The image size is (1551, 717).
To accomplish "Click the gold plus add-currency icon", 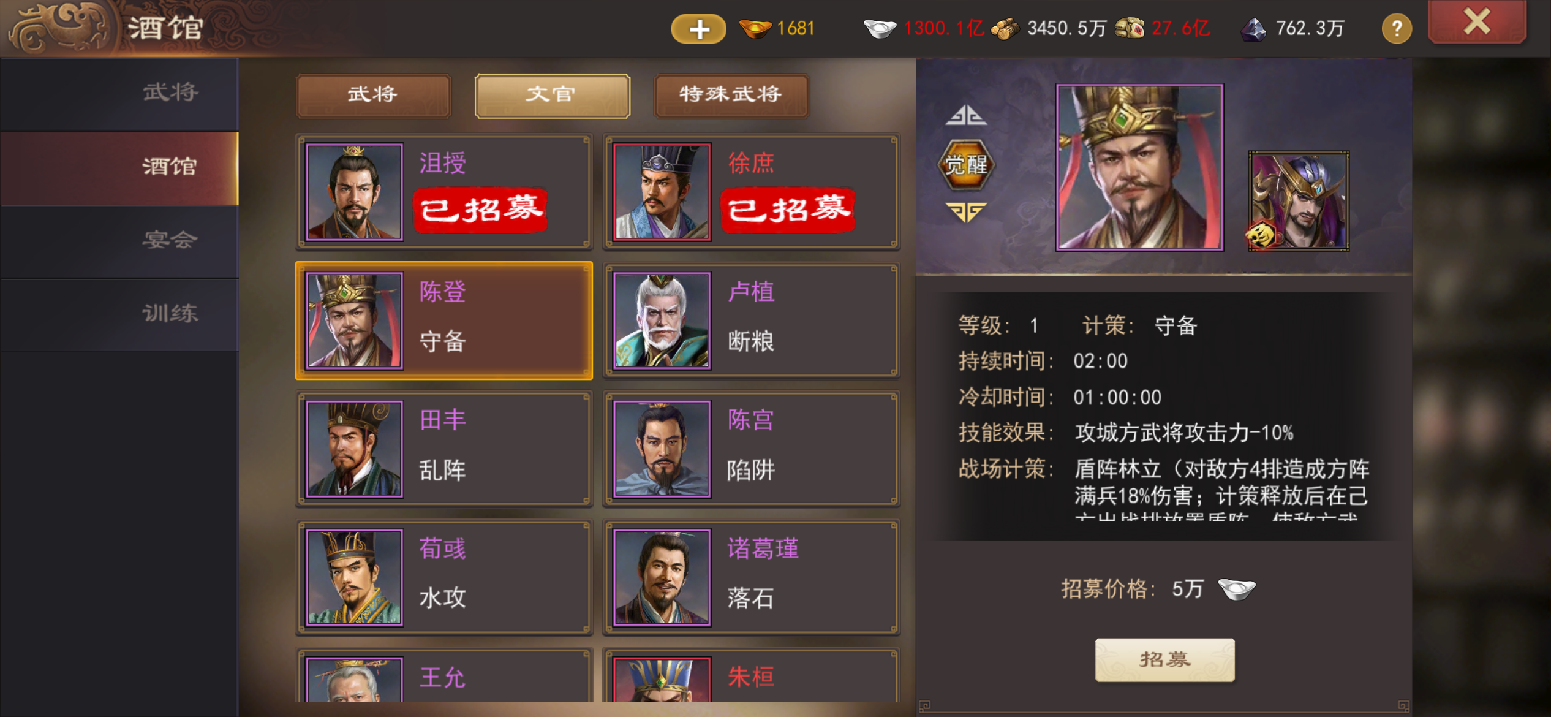I will (698, 29).
